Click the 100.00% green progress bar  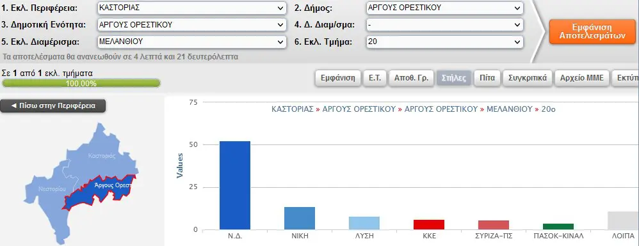81,84
